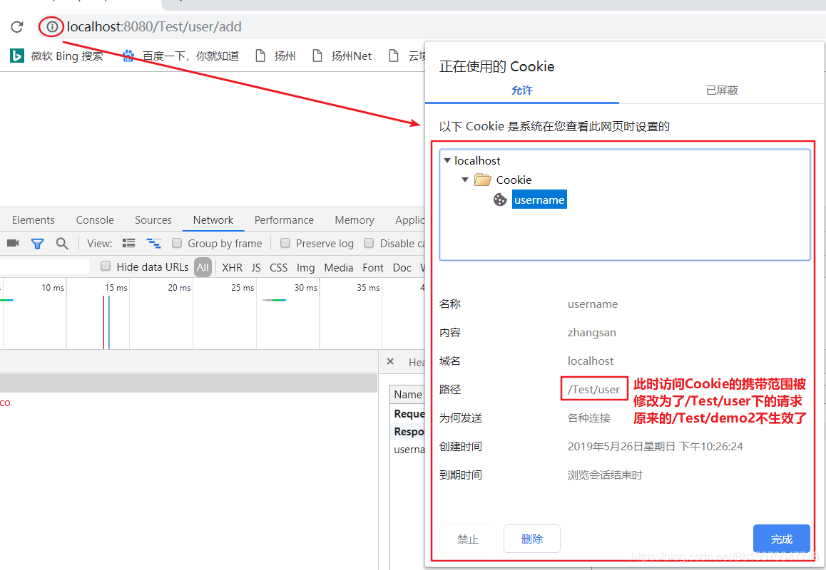
Task: Reload the page
Action: point(16,26)
